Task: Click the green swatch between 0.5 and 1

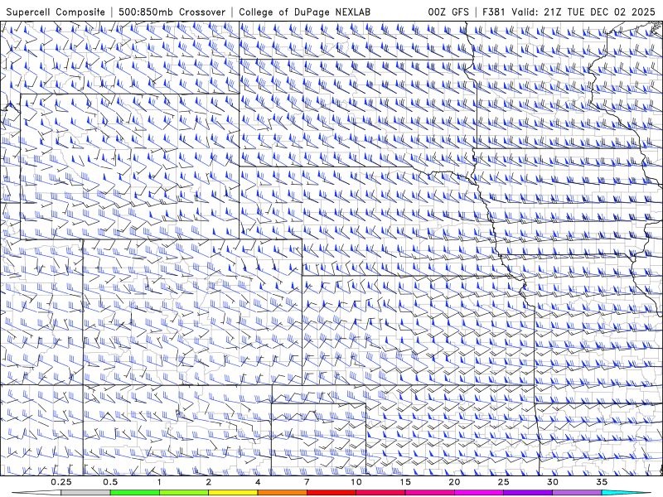Action: coord(135,493)
